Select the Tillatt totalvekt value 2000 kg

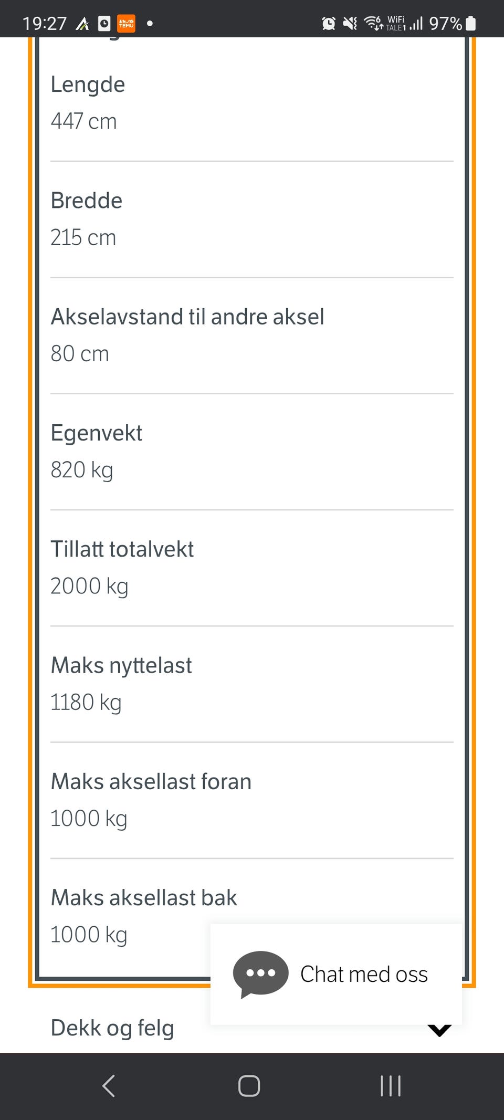pos(89,586)
